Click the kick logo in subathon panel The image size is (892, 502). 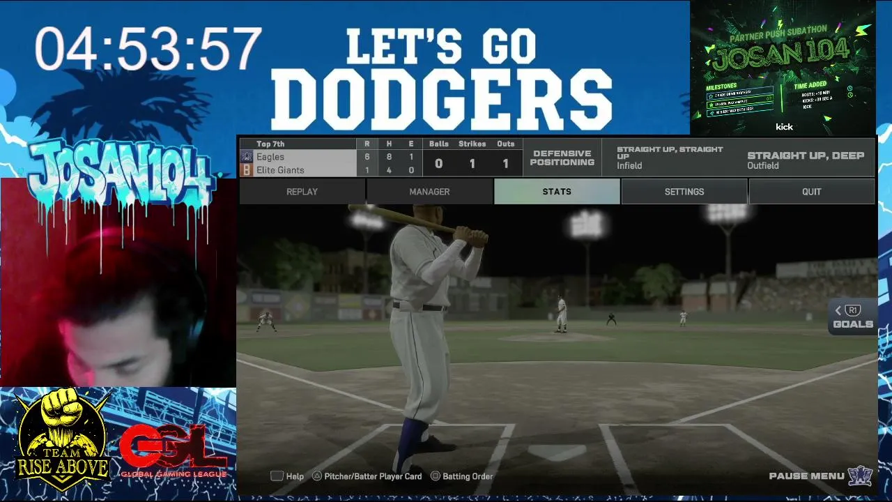pyautogui.click(x=784, y=127)
